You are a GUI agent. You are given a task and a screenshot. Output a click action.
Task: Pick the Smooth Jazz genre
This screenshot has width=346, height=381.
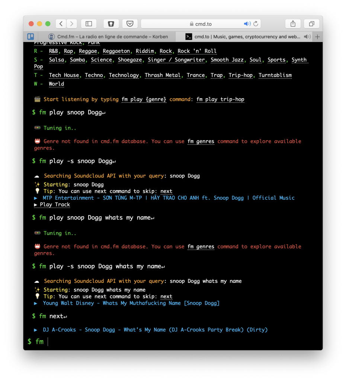tap(227, 60)
